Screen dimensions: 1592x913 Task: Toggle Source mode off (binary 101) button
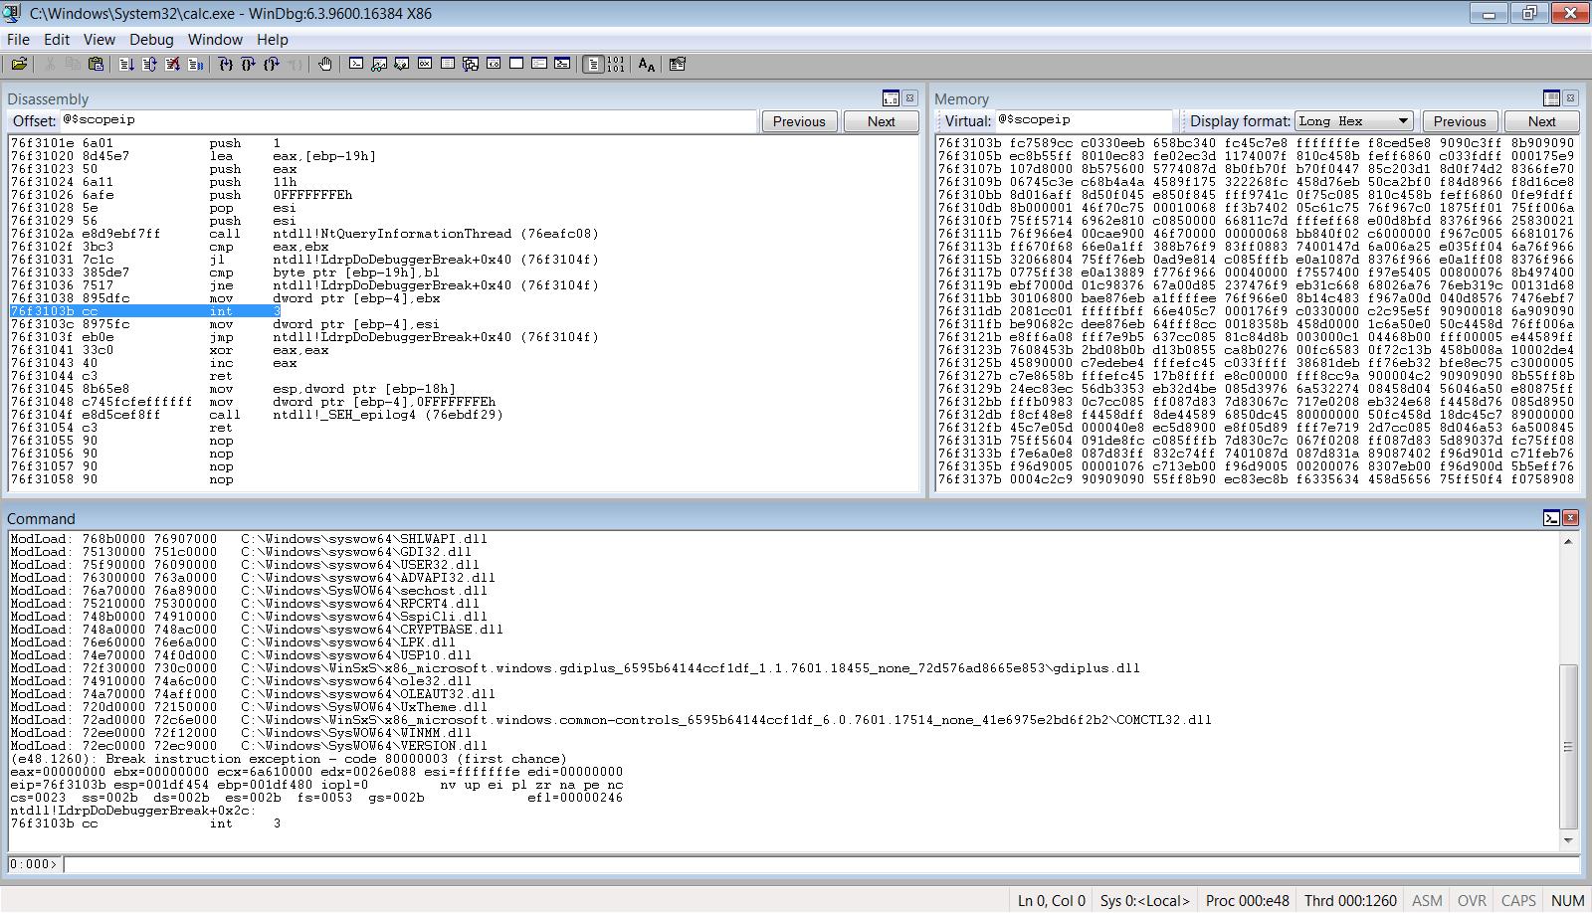[x=616, y=65]
